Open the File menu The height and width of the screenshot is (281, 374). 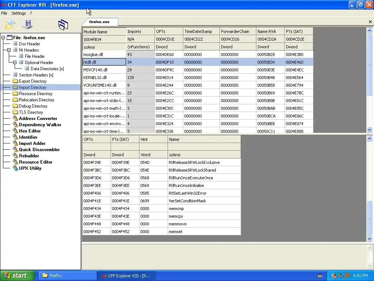tap(4, 13)
